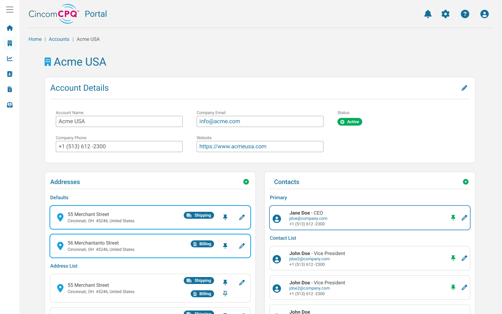
Task: Click Accounts breadcrumb link
Action: [59, 39]
